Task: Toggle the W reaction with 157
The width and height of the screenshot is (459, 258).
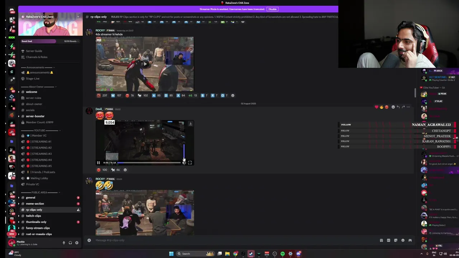Action: (116, 95)
